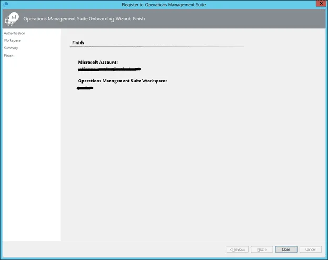The width and height of the screenshot is (328, 260).
Task: Click the 'Finish' section heading
Action: 78,43
